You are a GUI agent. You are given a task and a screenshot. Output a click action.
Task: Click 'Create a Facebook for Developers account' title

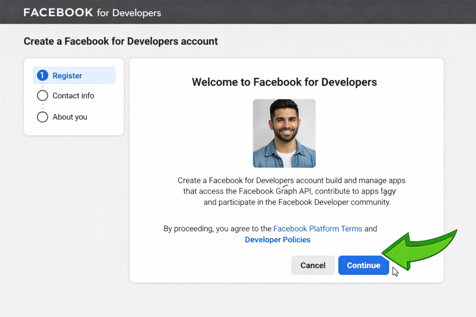(x=121, y=41)
